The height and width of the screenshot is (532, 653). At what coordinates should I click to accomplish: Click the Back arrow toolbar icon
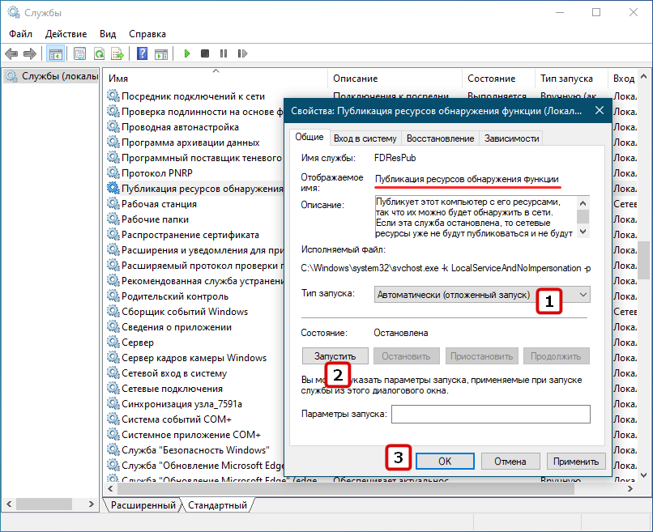pos(11,53)
